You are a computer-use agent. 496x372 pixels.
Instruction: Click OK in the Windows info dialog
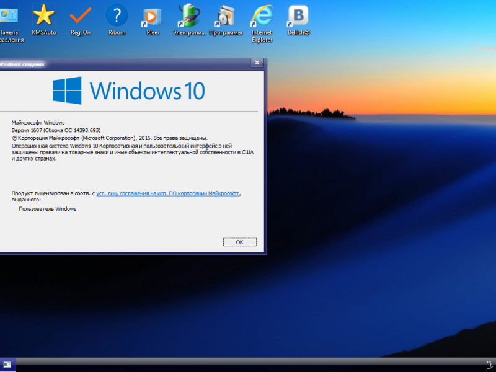tap(240, 242)
